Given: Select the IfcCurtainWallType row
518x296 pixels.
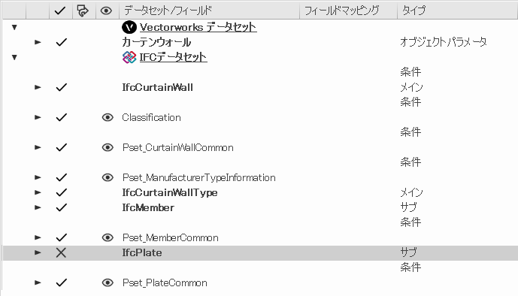Looking at the screenshot, I should 260,193.
